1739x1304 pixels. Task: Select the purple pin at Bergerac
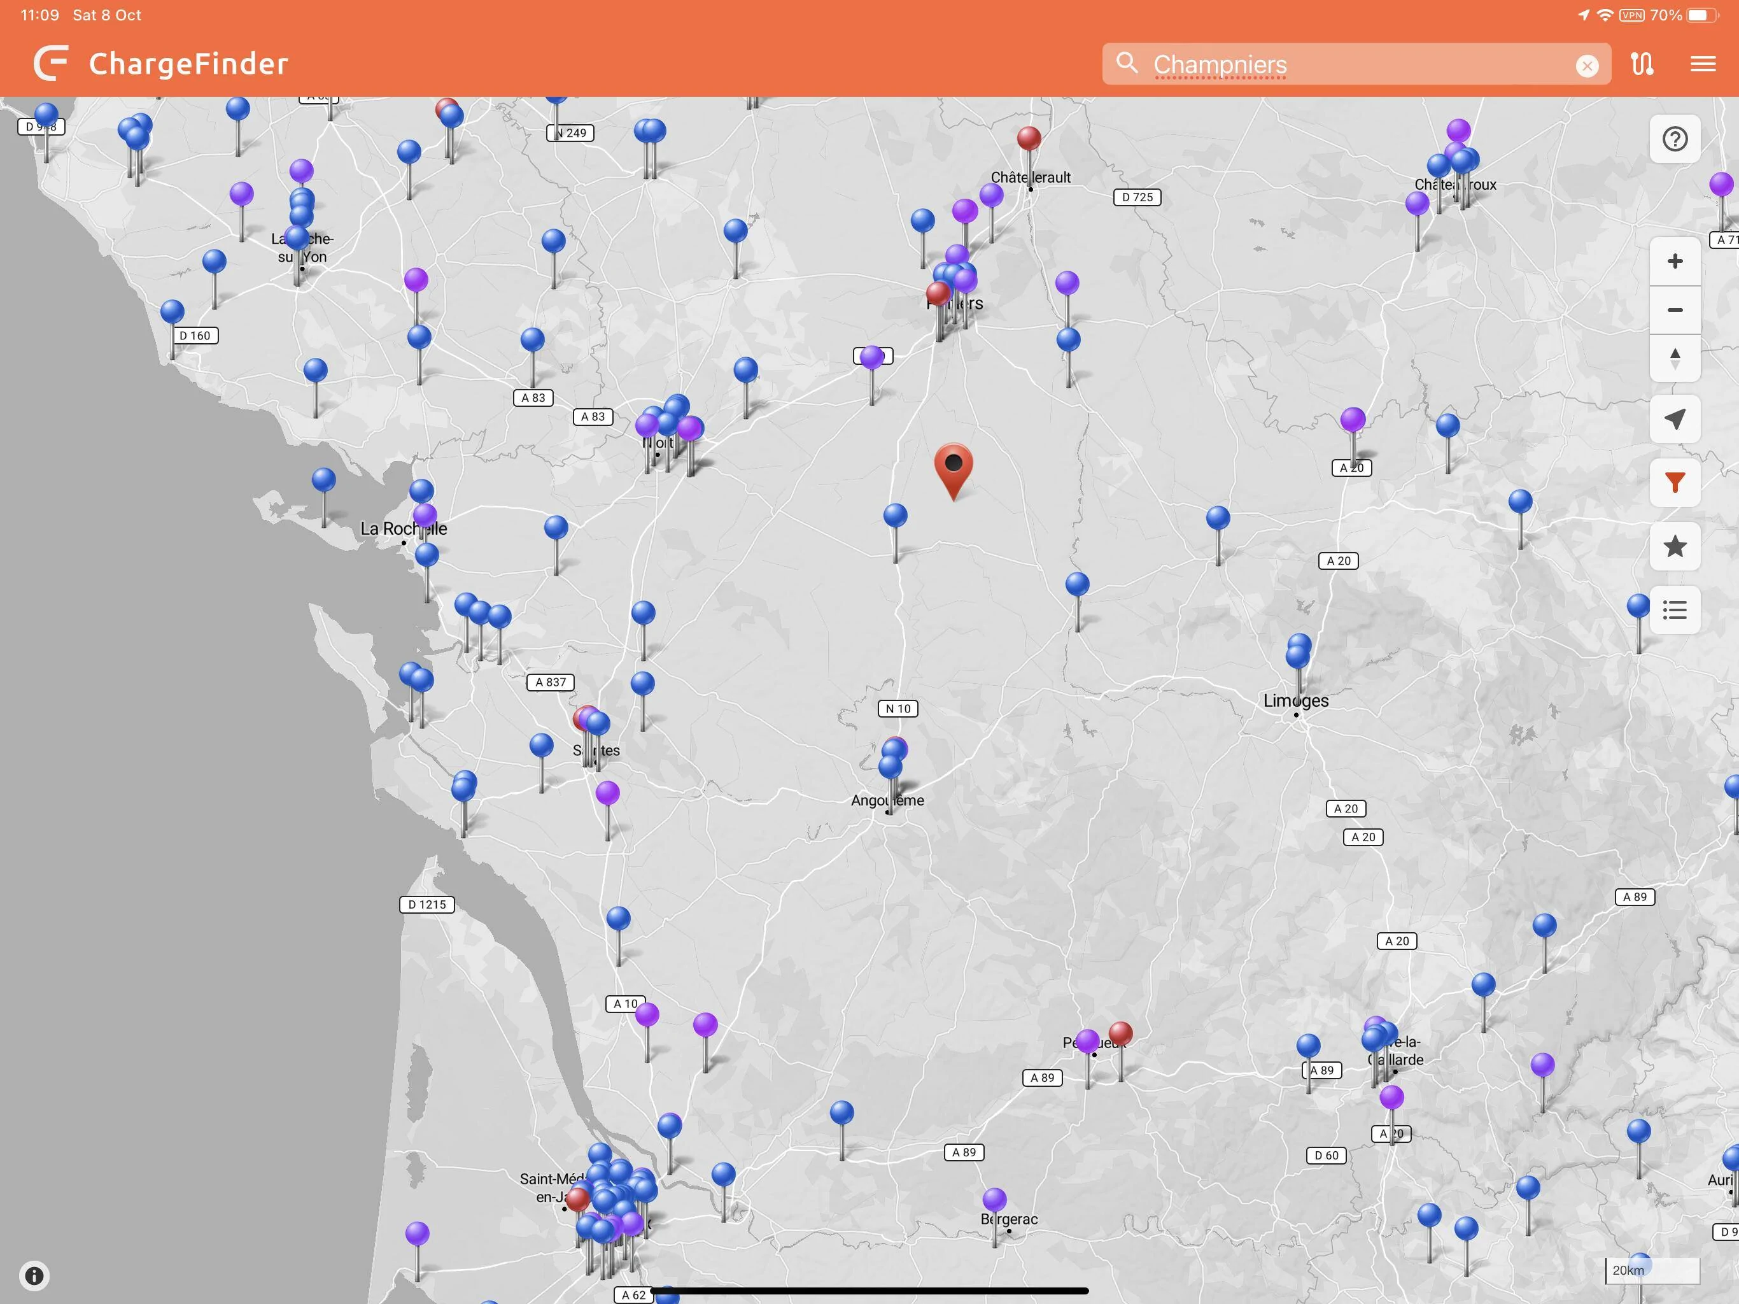click(x=994, y=1200)
